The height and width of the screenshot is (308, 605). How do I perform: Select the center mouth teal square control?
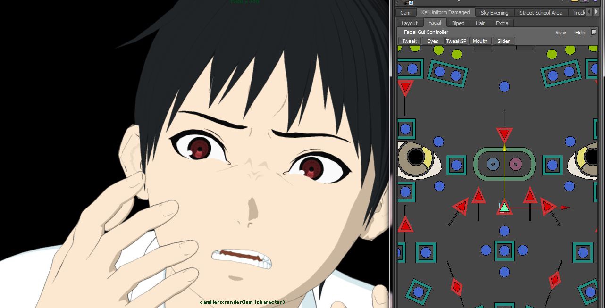pyautogui.click(x=504, y=251)
